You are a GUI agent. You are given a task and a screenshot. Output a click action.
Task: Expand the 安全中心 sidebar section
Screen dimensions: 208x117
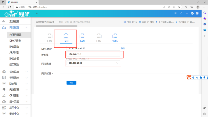pos(26,114)
